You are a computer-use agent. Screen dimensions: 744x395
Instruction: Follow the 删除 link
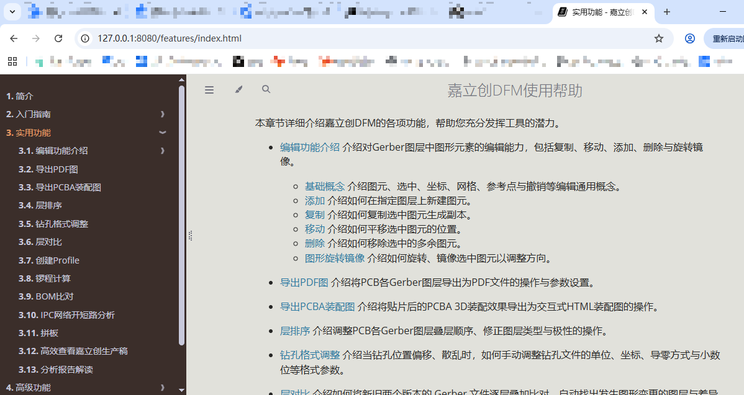point(315,244)
